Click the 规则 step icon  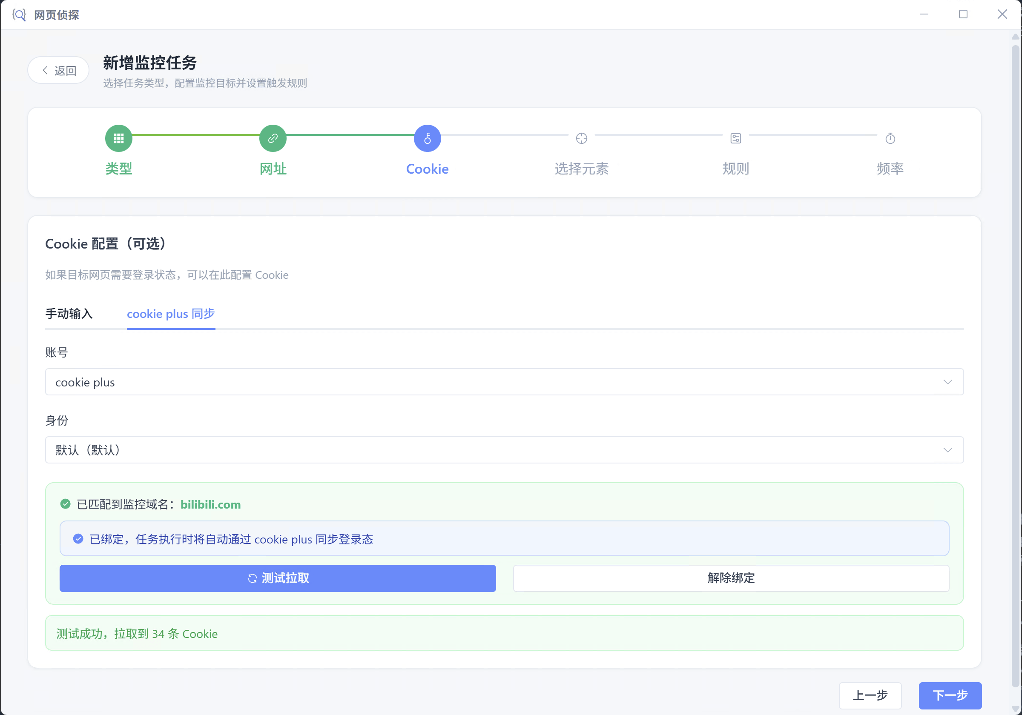pyautogui.click(x=736, y=138)
